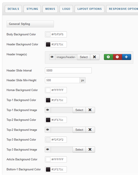Click the green add header image button
The height and width of the screenshot is (175, 138).
point(108,57)
